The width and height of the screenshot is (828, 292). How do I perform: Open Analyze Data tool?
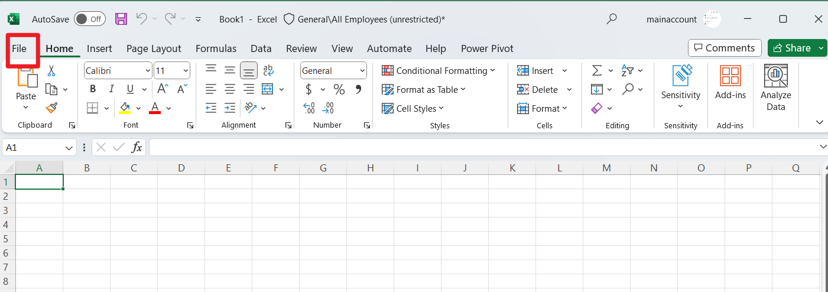(775, 88)
